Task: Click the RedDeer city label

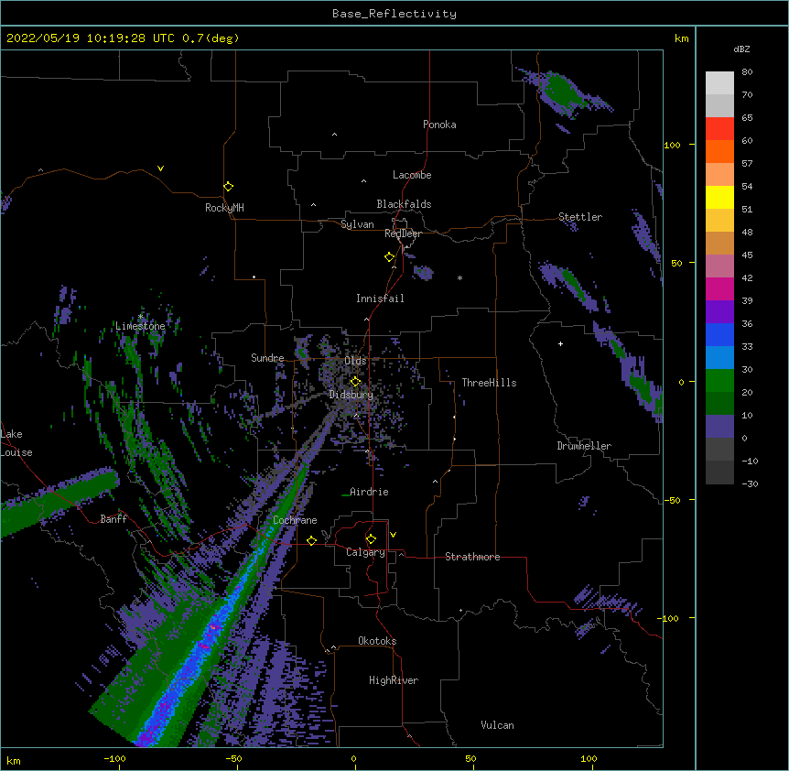Action: coord(403,233)
